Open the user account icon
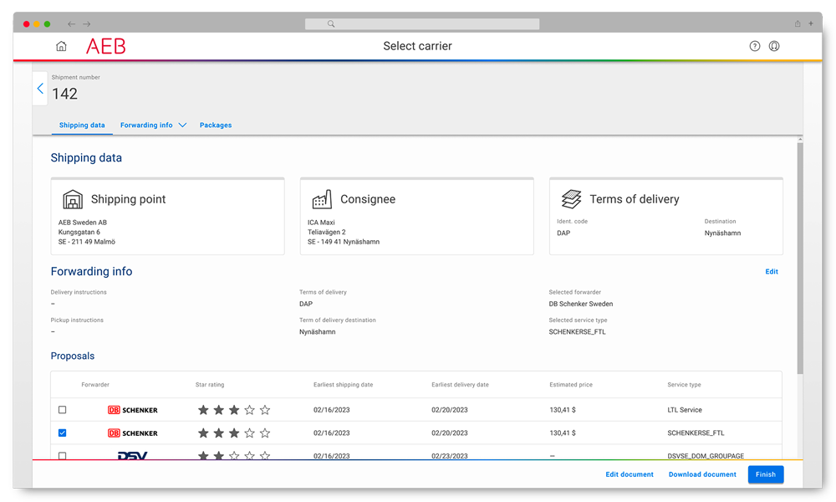The image size is (836, 502). (x=774, y=46)
